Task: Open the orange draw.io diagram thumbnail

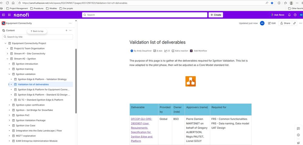Action: click(x=190, y=81)
